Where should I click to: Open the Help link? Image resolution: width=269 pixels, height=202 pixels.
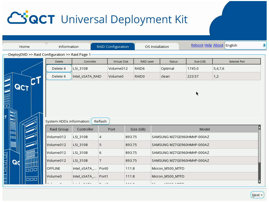208,45
